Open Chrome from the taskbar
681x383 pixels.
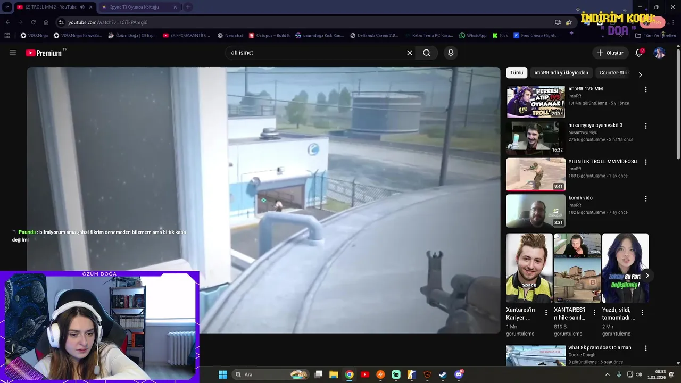349,374
